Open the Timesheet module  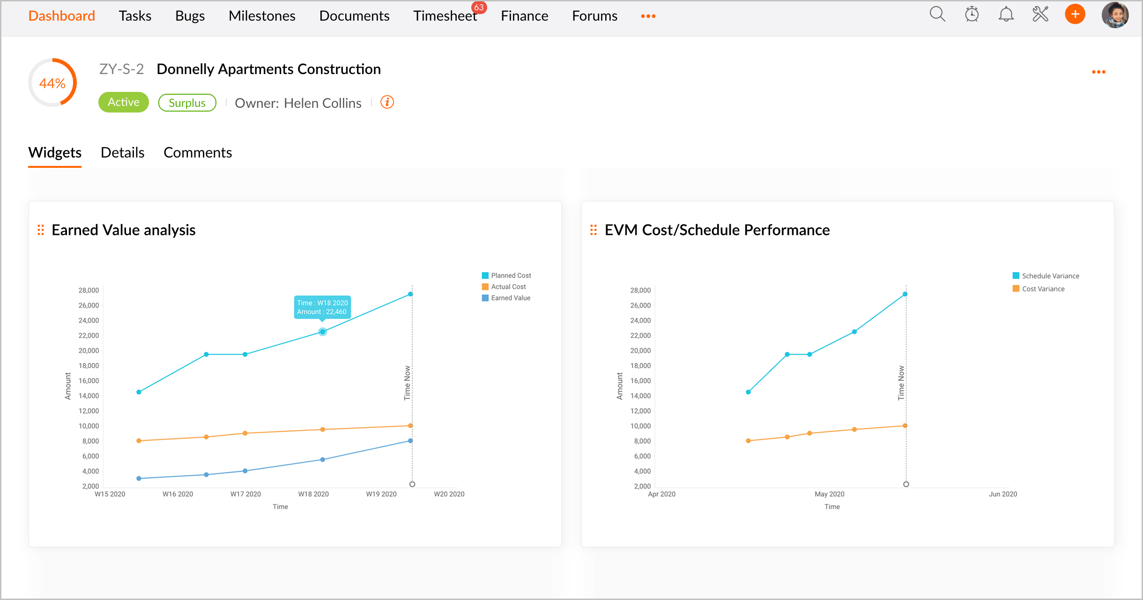click(445, 16)
